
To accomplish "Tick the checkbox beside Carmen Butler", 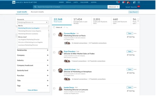I will (x=54, y=35).
